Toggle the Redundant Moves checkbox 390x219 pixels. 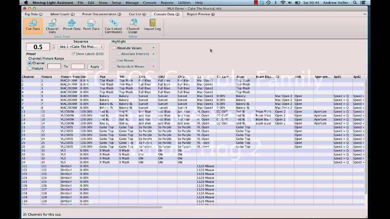[114, 66]
